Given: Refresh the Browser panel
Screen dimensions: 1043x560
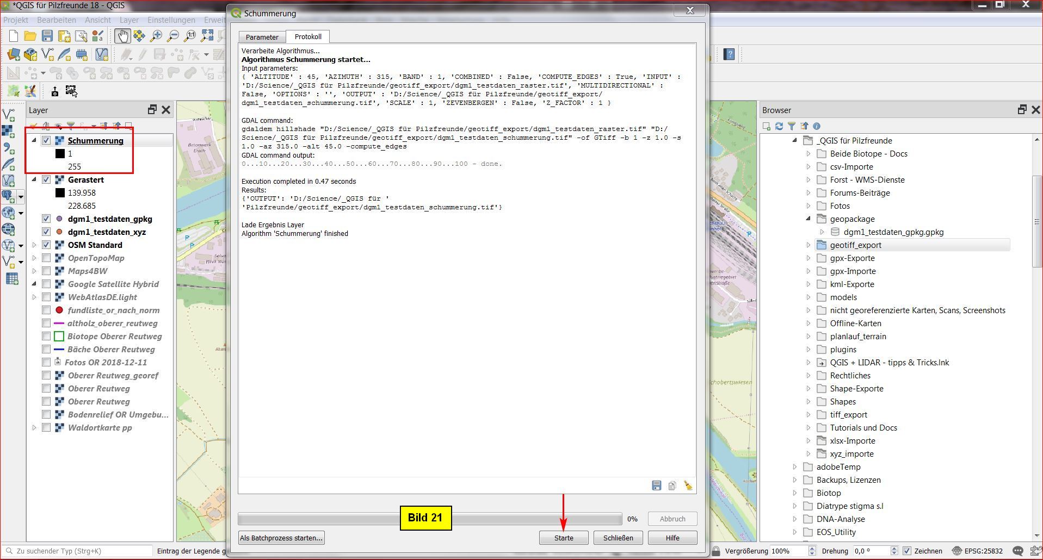Looking at the screenshot, I should tap(779, 126).
